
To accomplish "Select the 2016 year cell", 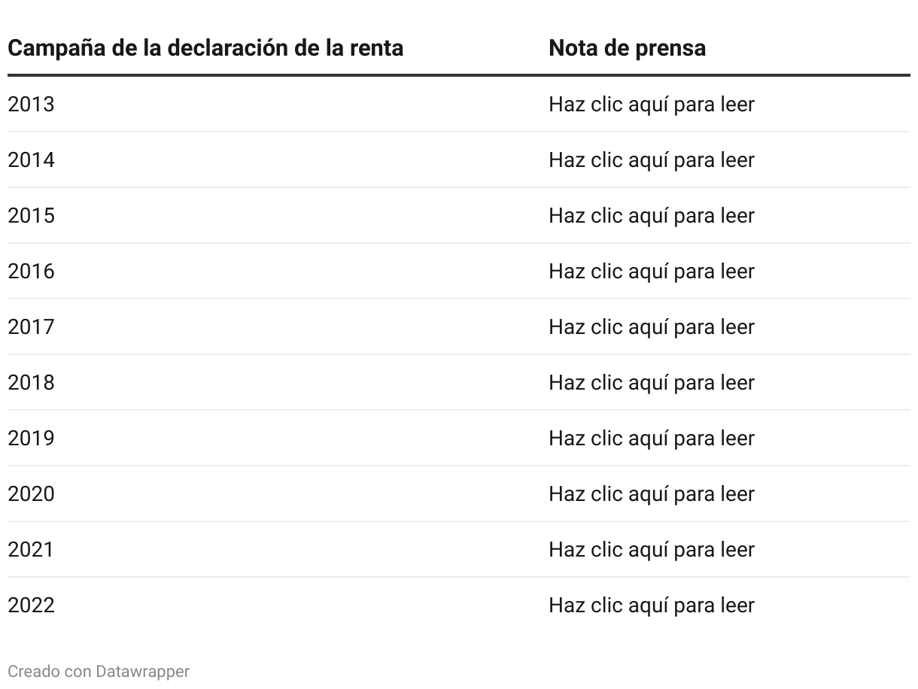I will pos(31,272).
